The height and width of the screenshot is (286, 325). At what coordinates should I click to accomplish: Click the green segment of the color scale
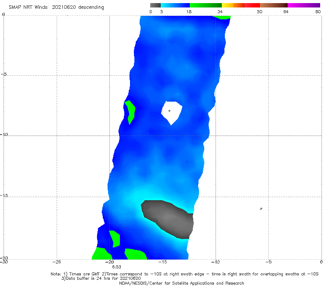tap(206, 5)
